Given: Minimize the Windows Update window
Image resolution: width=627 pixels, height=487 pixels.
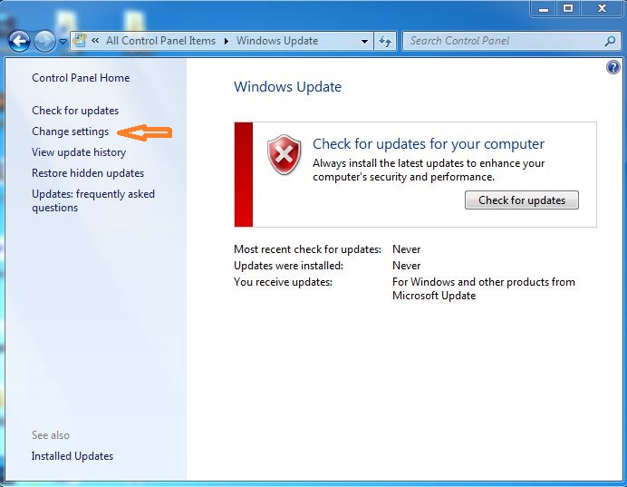Looking at the screenshot, I should (544, 9).
